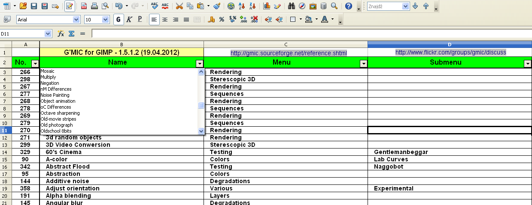The image size is (532, 205).
Task: Insert a chart
Action: 267,6
